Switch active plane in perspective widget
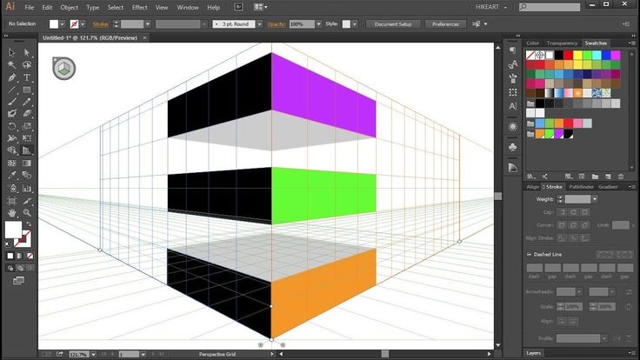This screenshot has height=360, width=640. coord(64,69)
